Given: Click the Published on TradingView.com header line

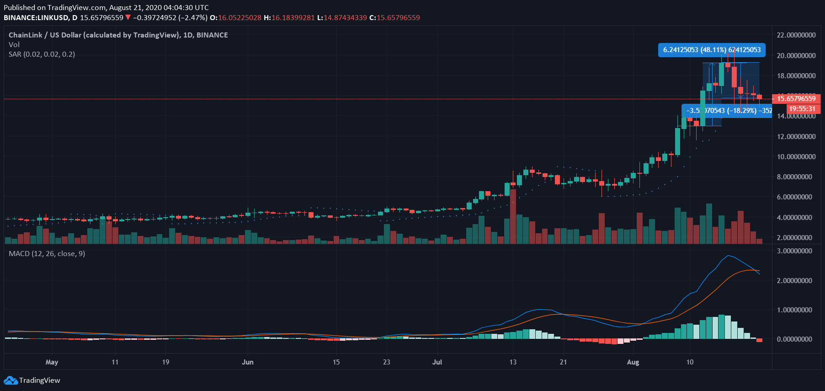Looking at the screenshot, I should [x=106, y=8].
